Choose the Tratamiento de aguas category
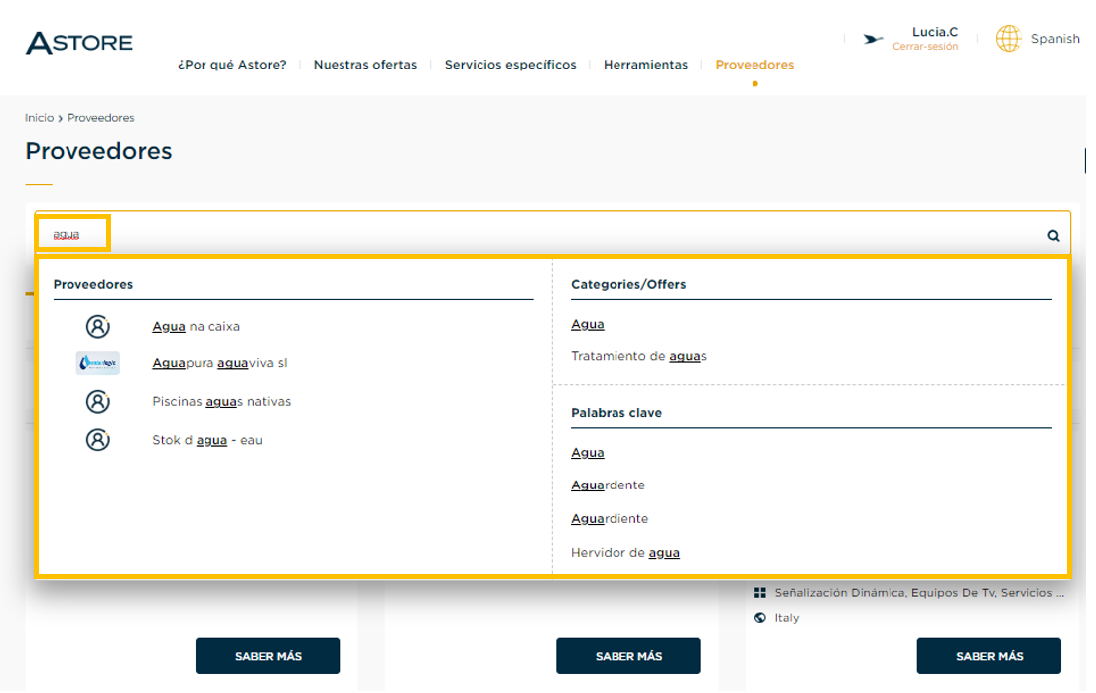Viewport: 1096px width, 693px height. (639, 356)
